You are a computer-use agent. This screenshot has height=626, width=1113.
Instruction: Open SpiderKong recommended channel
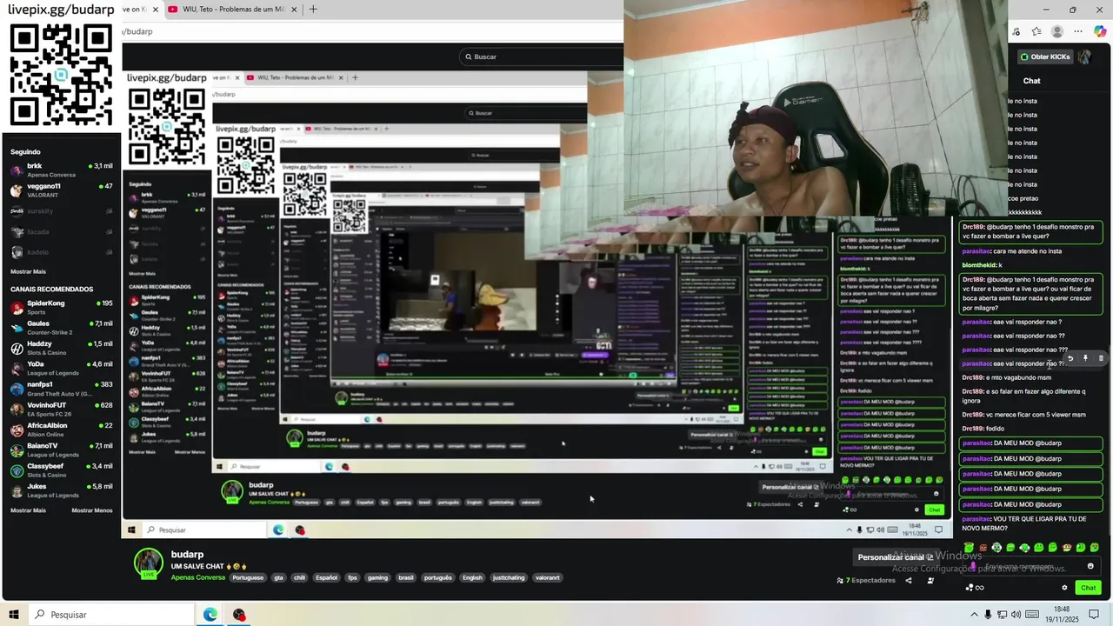pyautogui.click(x=61, y=307)
